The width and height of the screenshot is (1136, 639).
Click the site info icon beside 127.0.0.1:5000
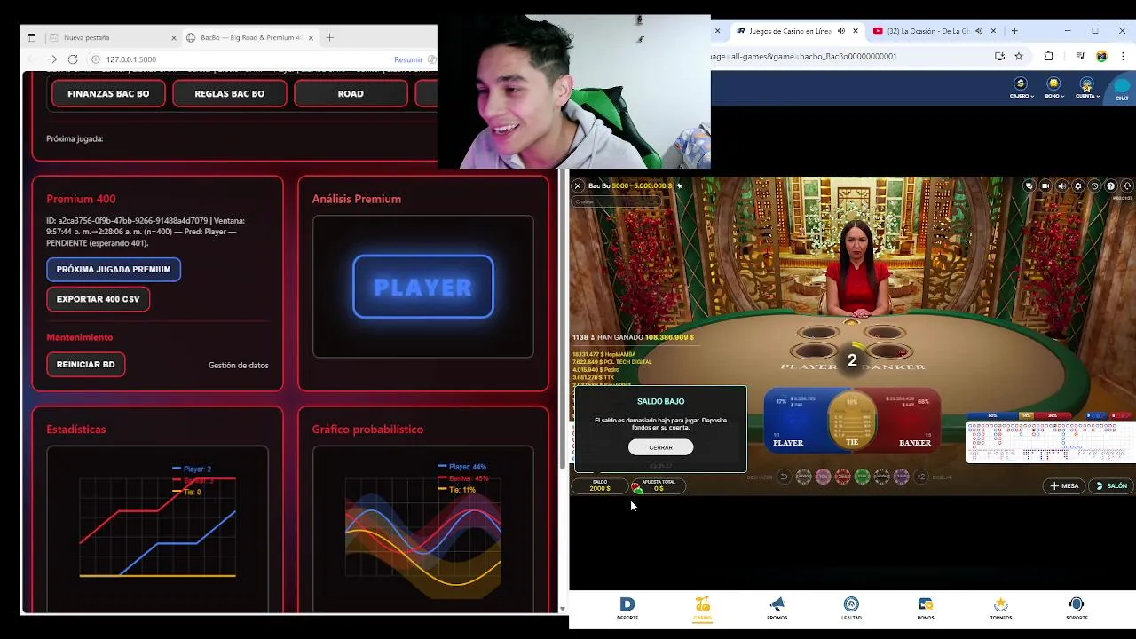tap(96, 59)
